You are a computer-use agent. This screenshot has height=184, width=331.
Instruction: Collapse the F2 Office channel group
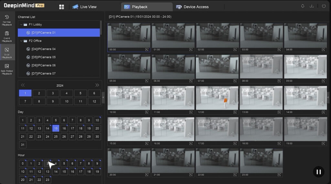[21, 41]
